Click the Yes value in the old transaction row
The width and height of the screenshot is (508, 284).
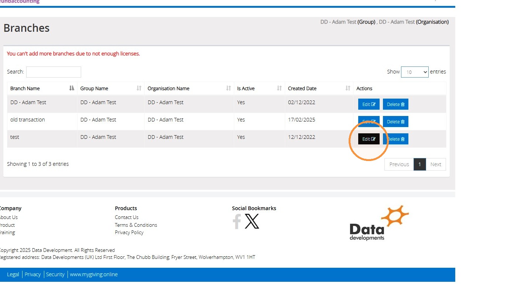pyautogui.click(x=241, y=120)
